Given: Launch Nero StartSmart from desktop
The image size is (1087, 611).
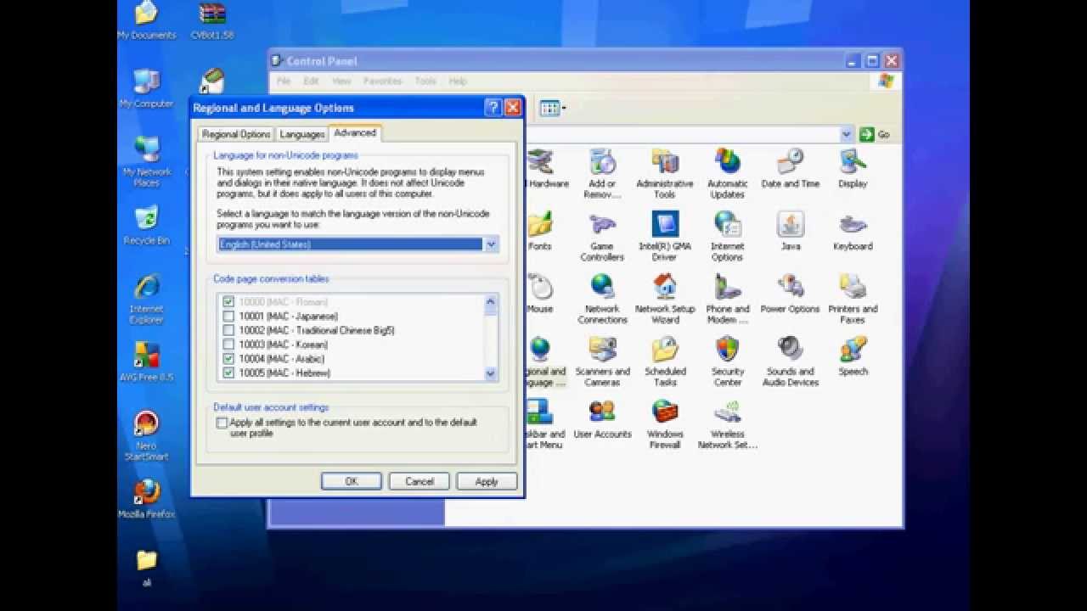Looking at the screenshot, I should point(146,436).
